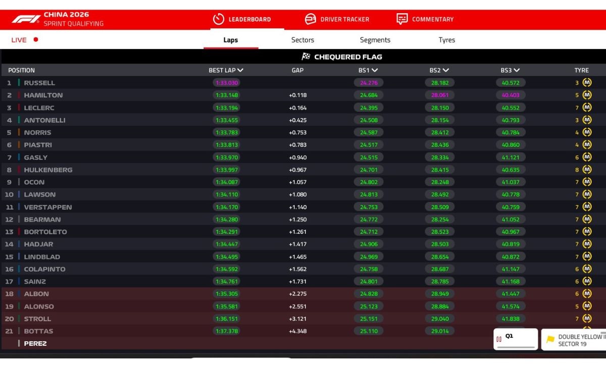The width and height of the screenshot is (606, 368).
Task: Click Hulkenberg's medium tyre icon
Action: coord(587,170)
